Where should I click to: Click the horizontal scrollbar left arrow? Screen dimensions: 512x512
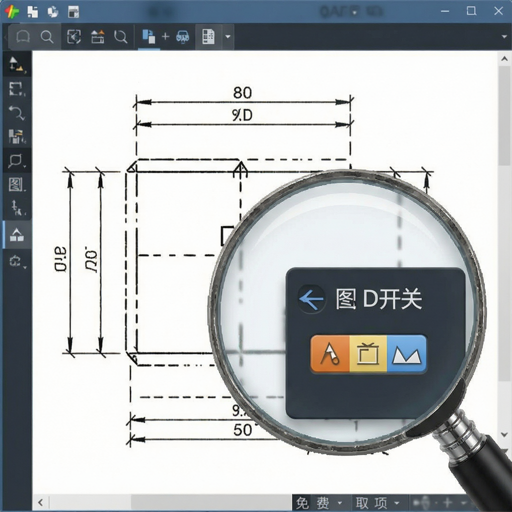(x=41, y=502)
